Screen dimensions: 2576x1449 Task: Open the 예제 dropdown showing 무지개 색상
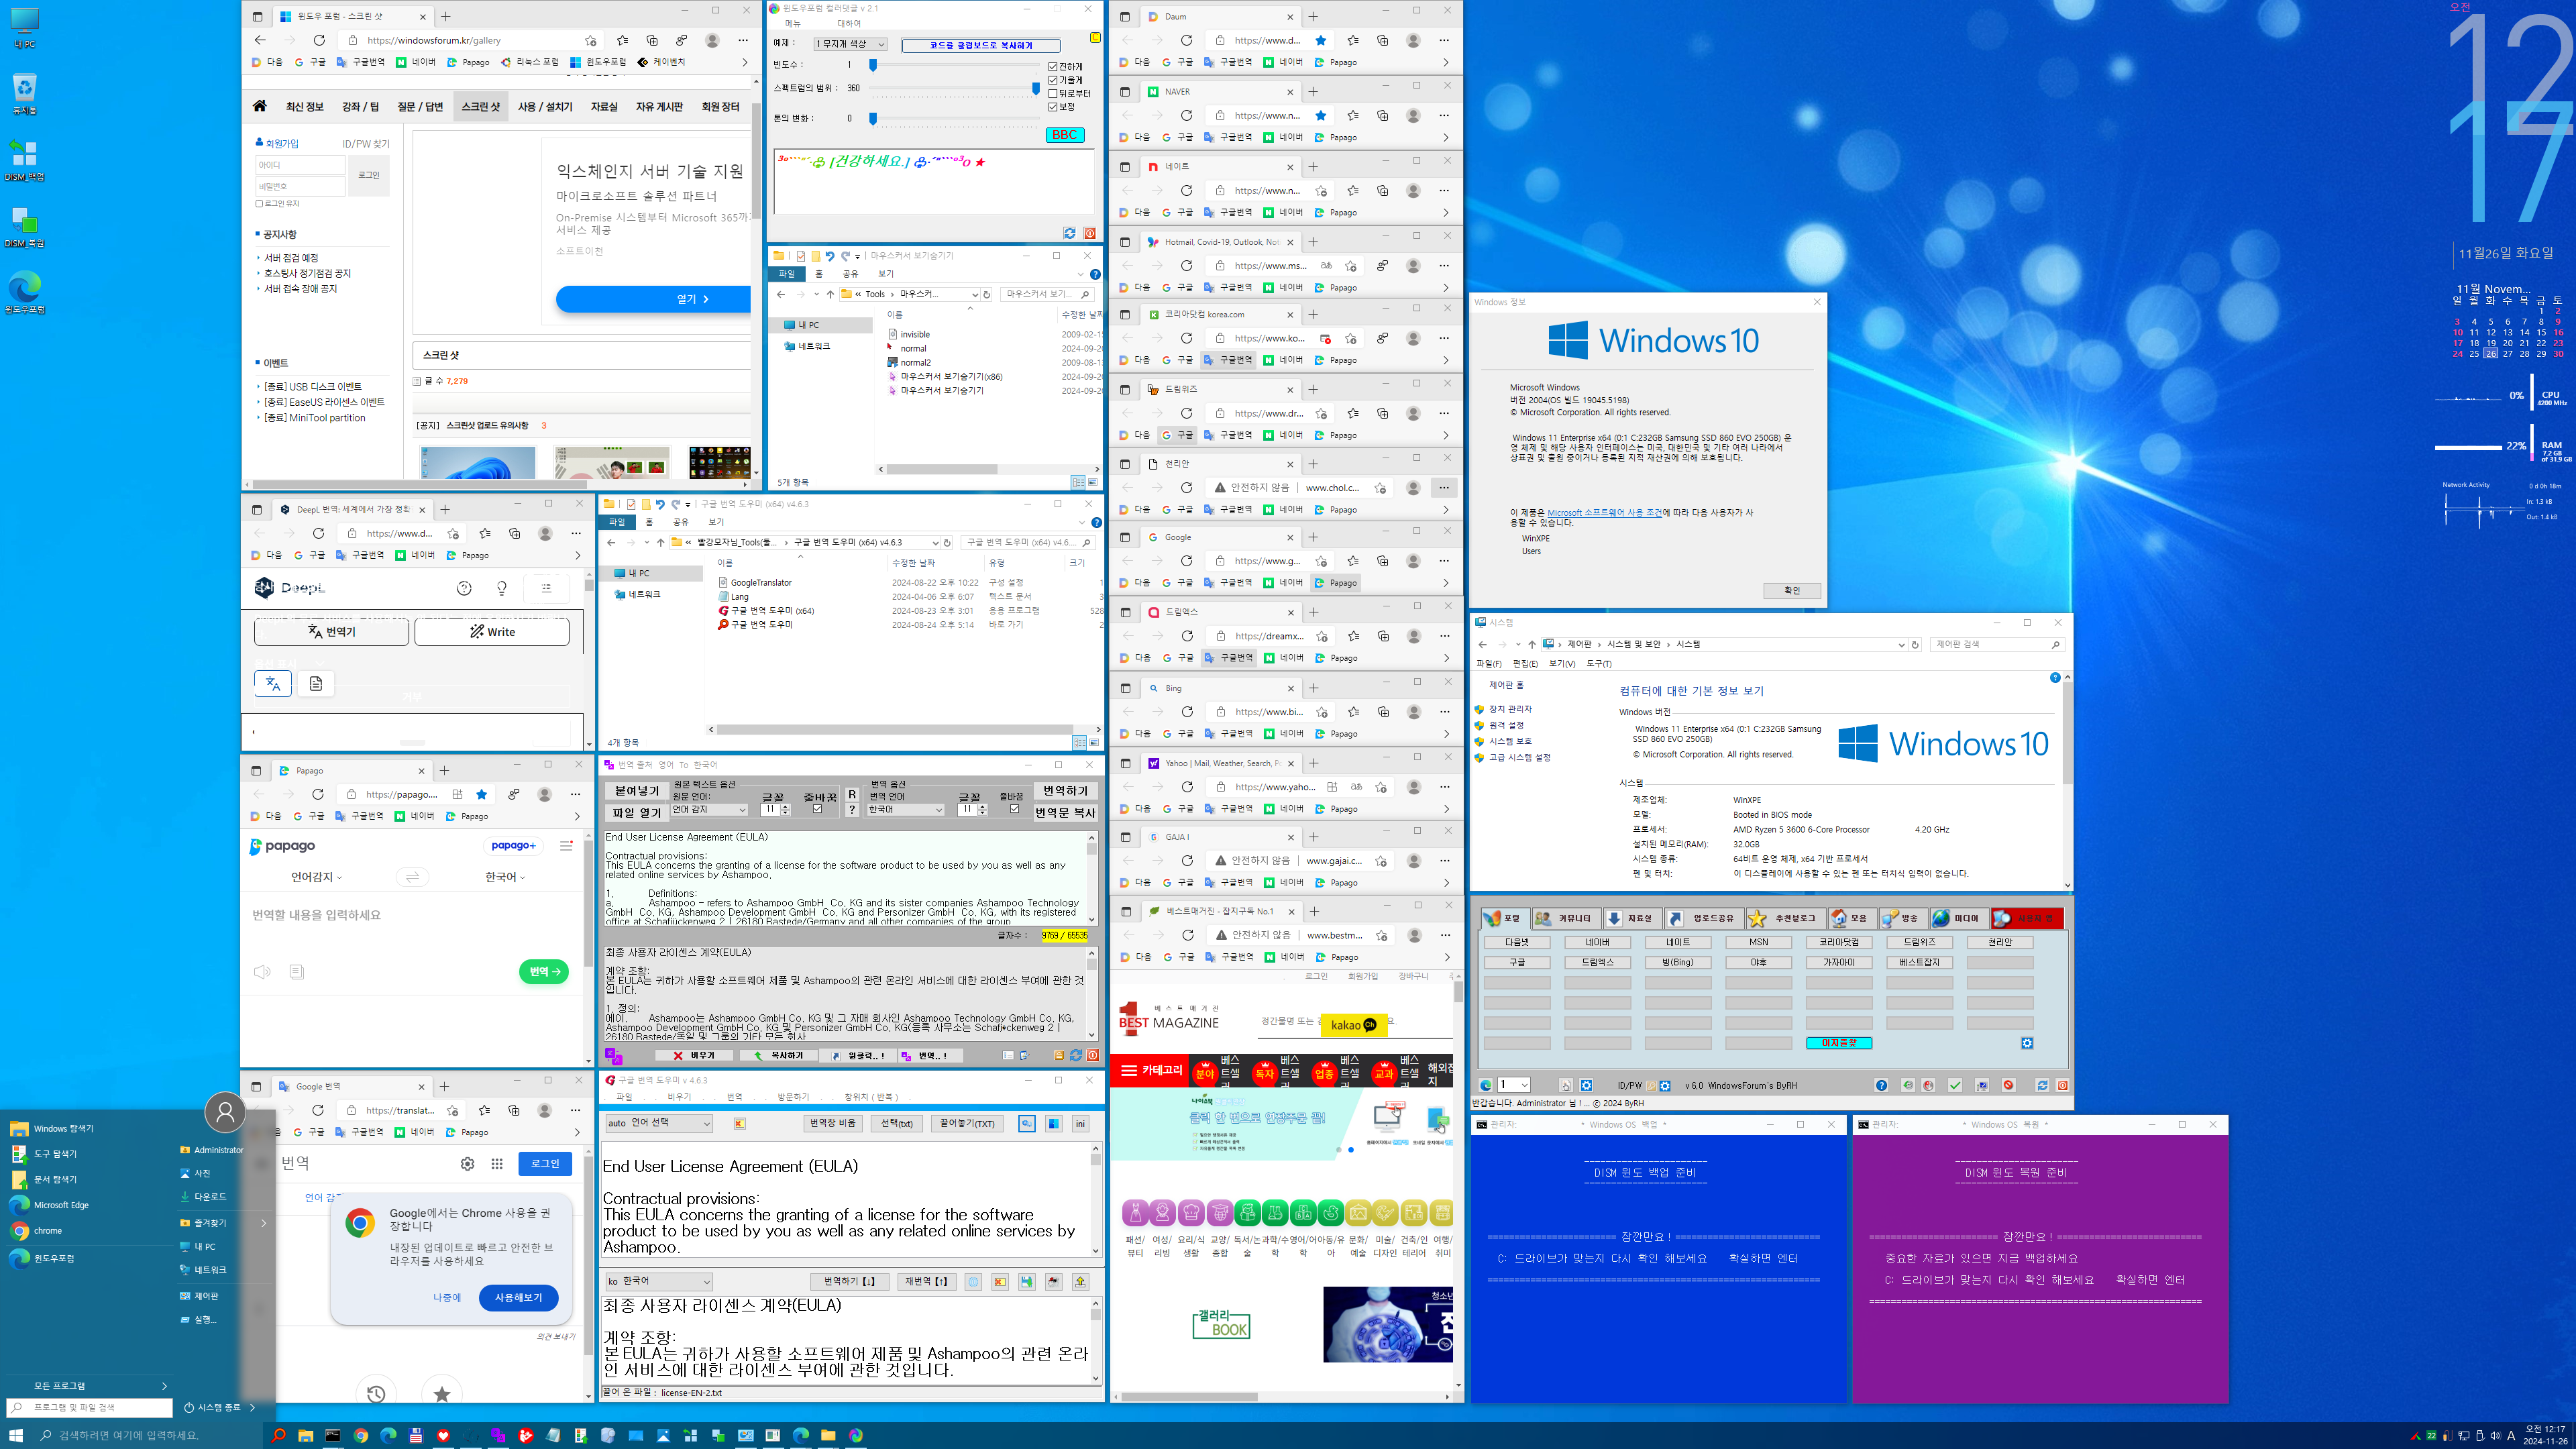pyautogui.click(x=850, y=44)
